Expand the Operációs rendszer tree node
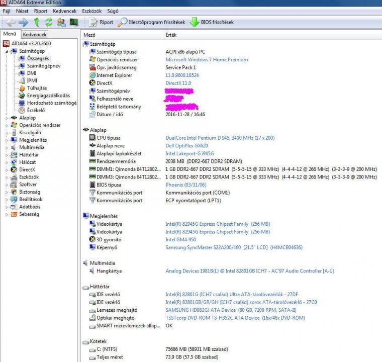The width and height of the screenshot is (382, 362). pos(7,126)
